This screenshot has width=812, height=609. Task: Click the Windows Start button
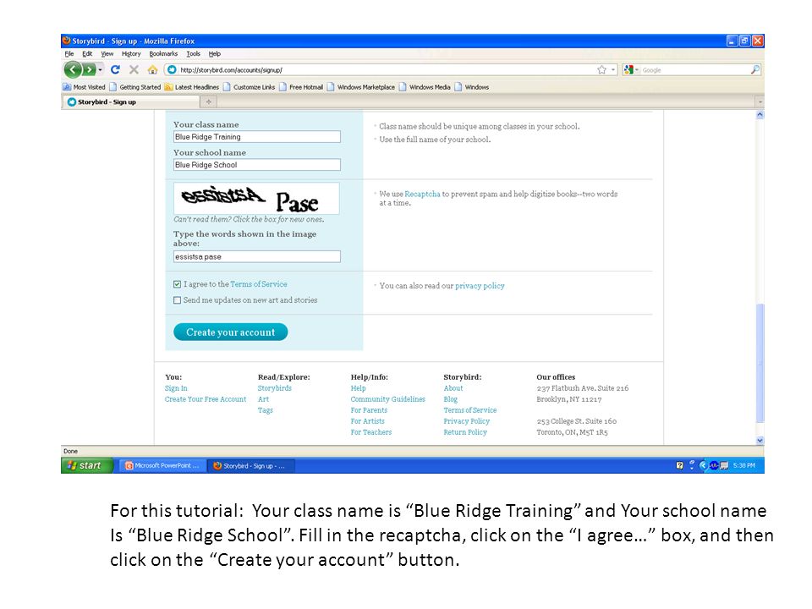pyautogui.click(x=86, y=465)
